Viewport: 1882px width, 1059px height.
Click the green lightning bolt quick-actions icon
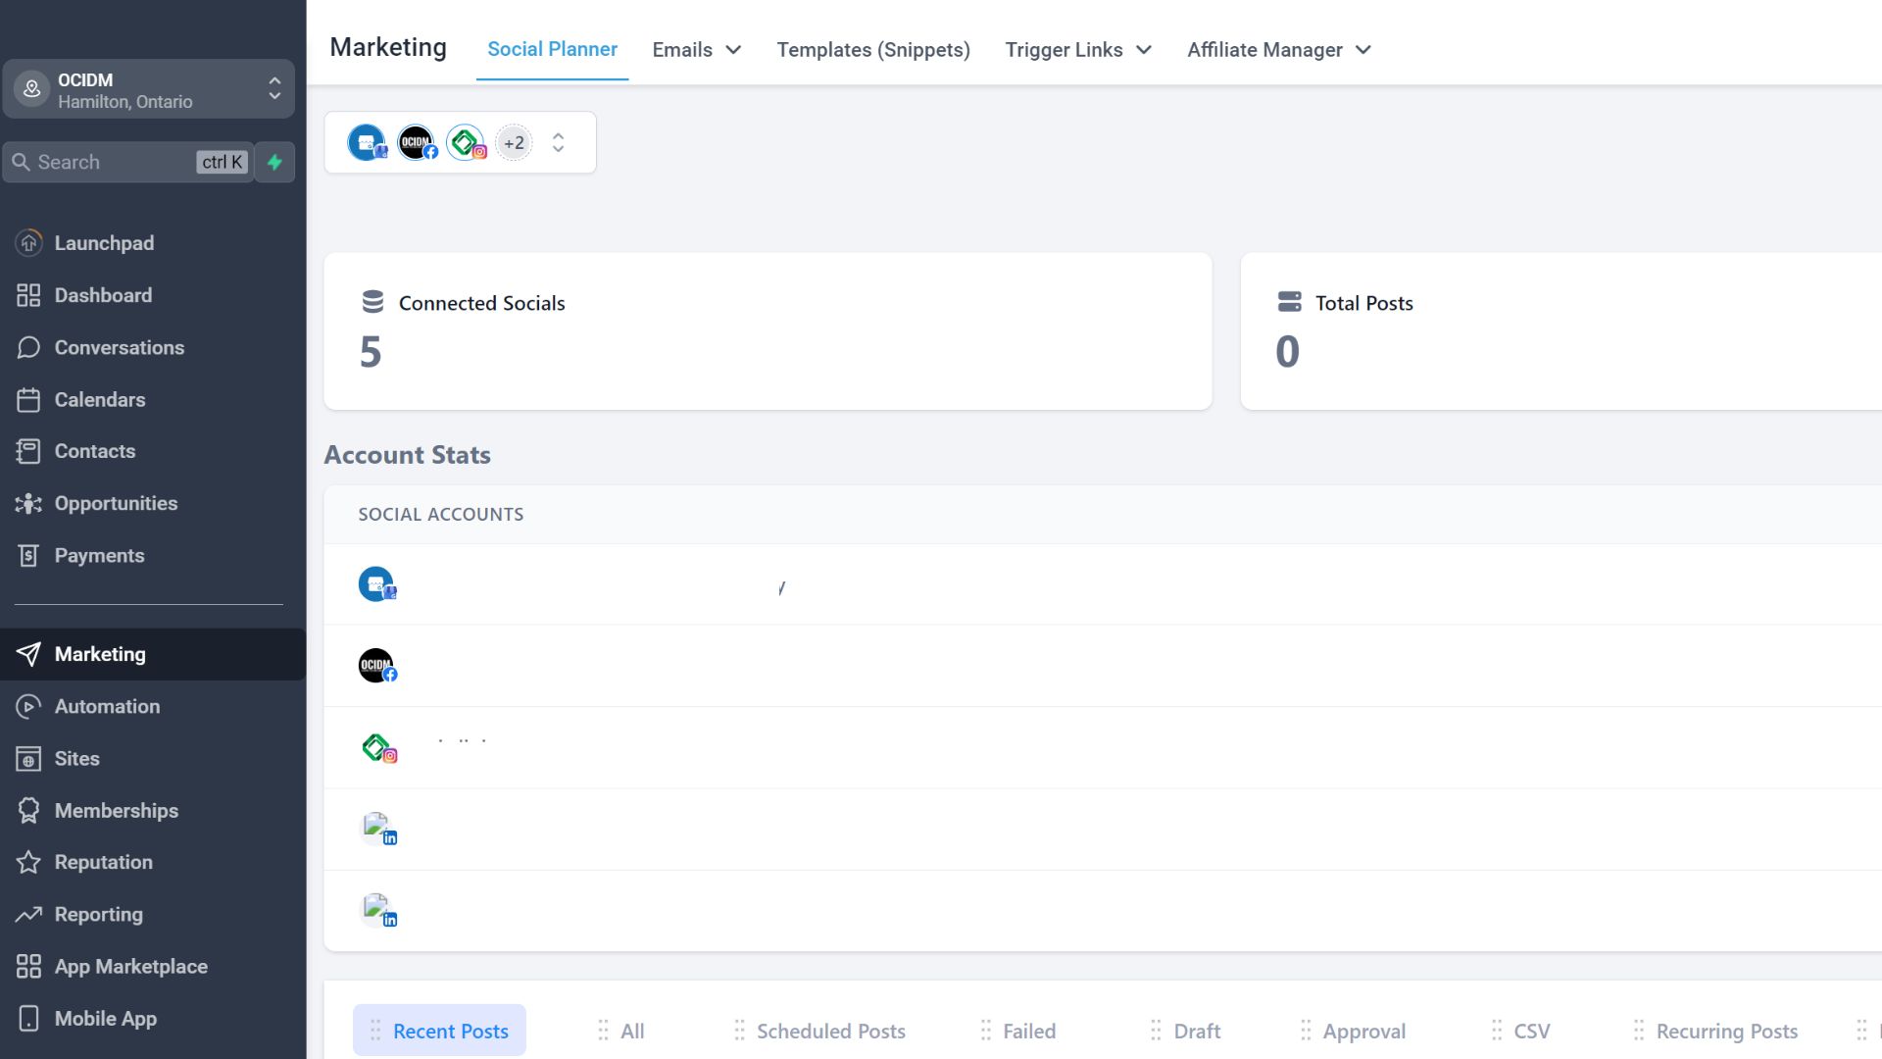click(x=274, y=162)
